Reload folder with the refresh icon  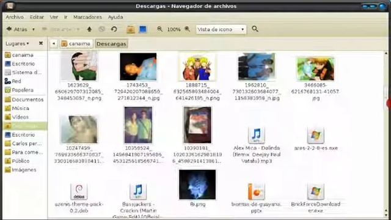[x=114, y=29]
